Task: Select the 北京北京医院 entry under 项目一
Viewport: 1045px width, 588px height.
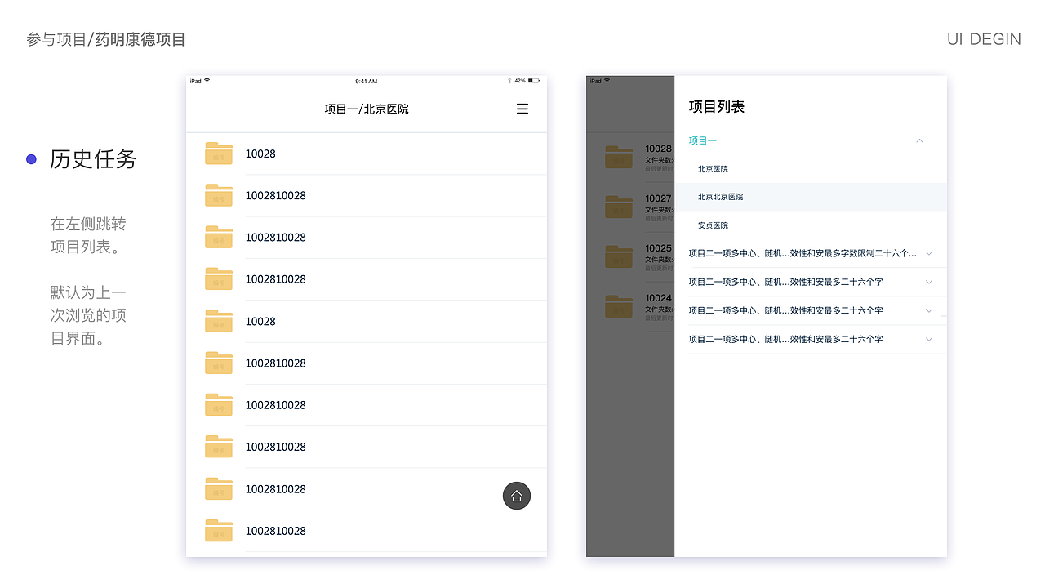Action: 721,197
